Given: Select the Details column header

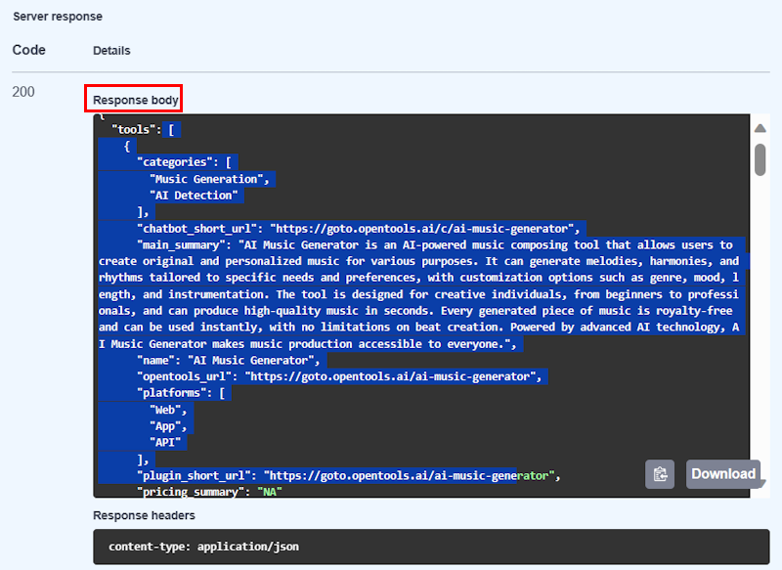Looking at the screenshot, I should pos(110,50).
